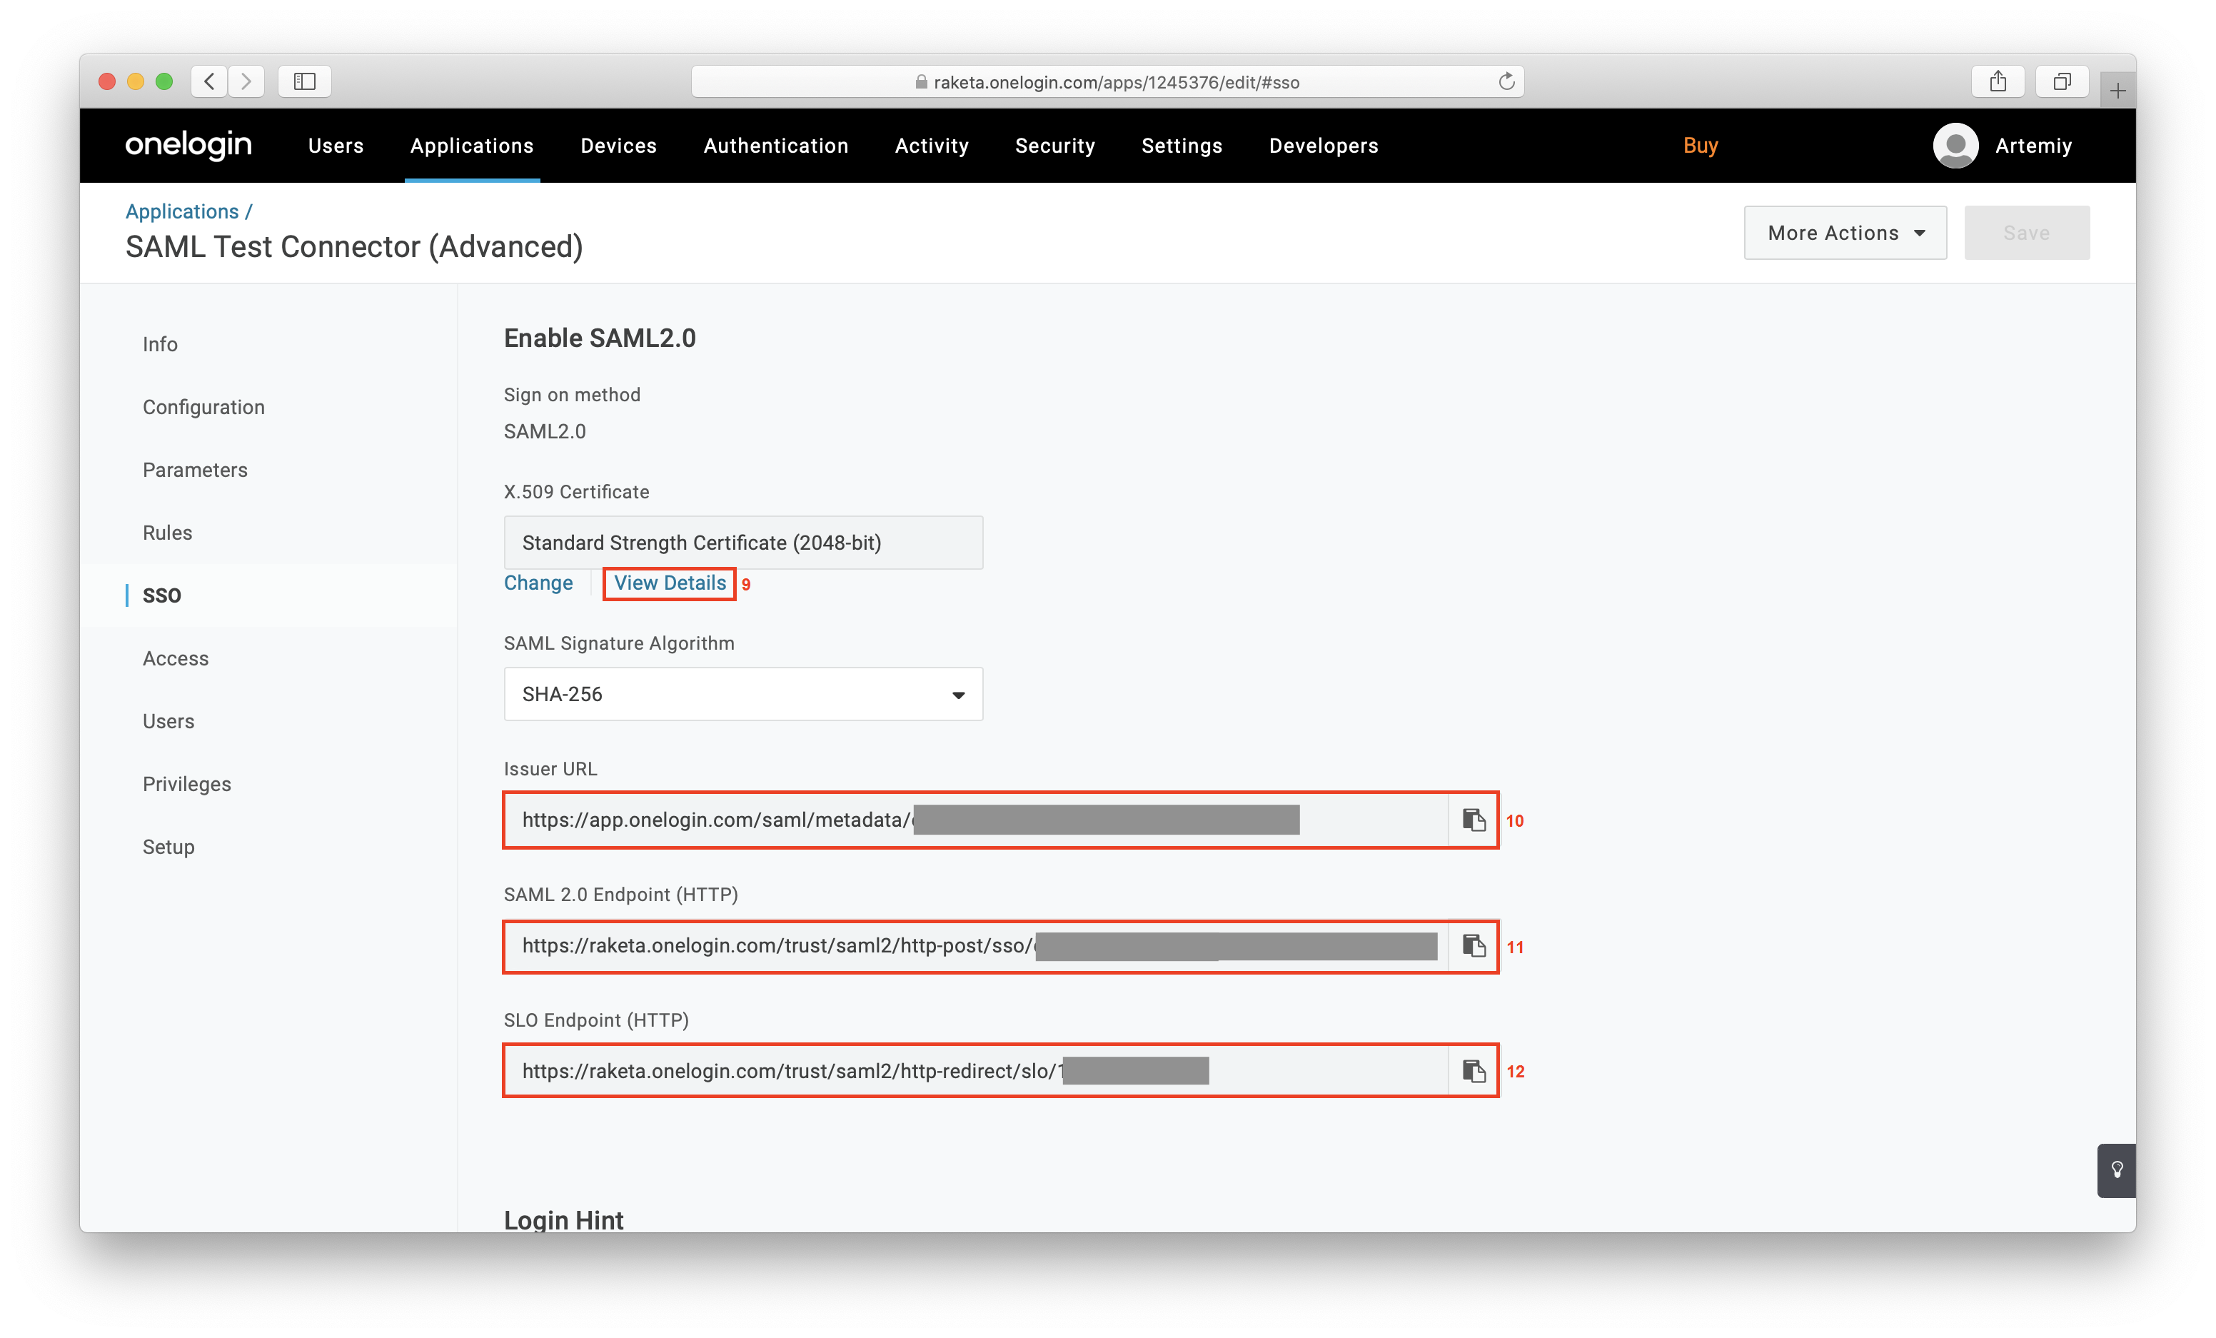Copy the SAML 2.0 Endpoint URL
2216x1338 pixels.
[1473, 945]
